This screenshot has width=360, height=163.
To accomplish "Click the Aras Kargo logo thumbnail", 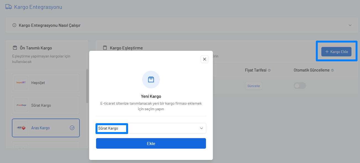I will (x=21, y=128).
